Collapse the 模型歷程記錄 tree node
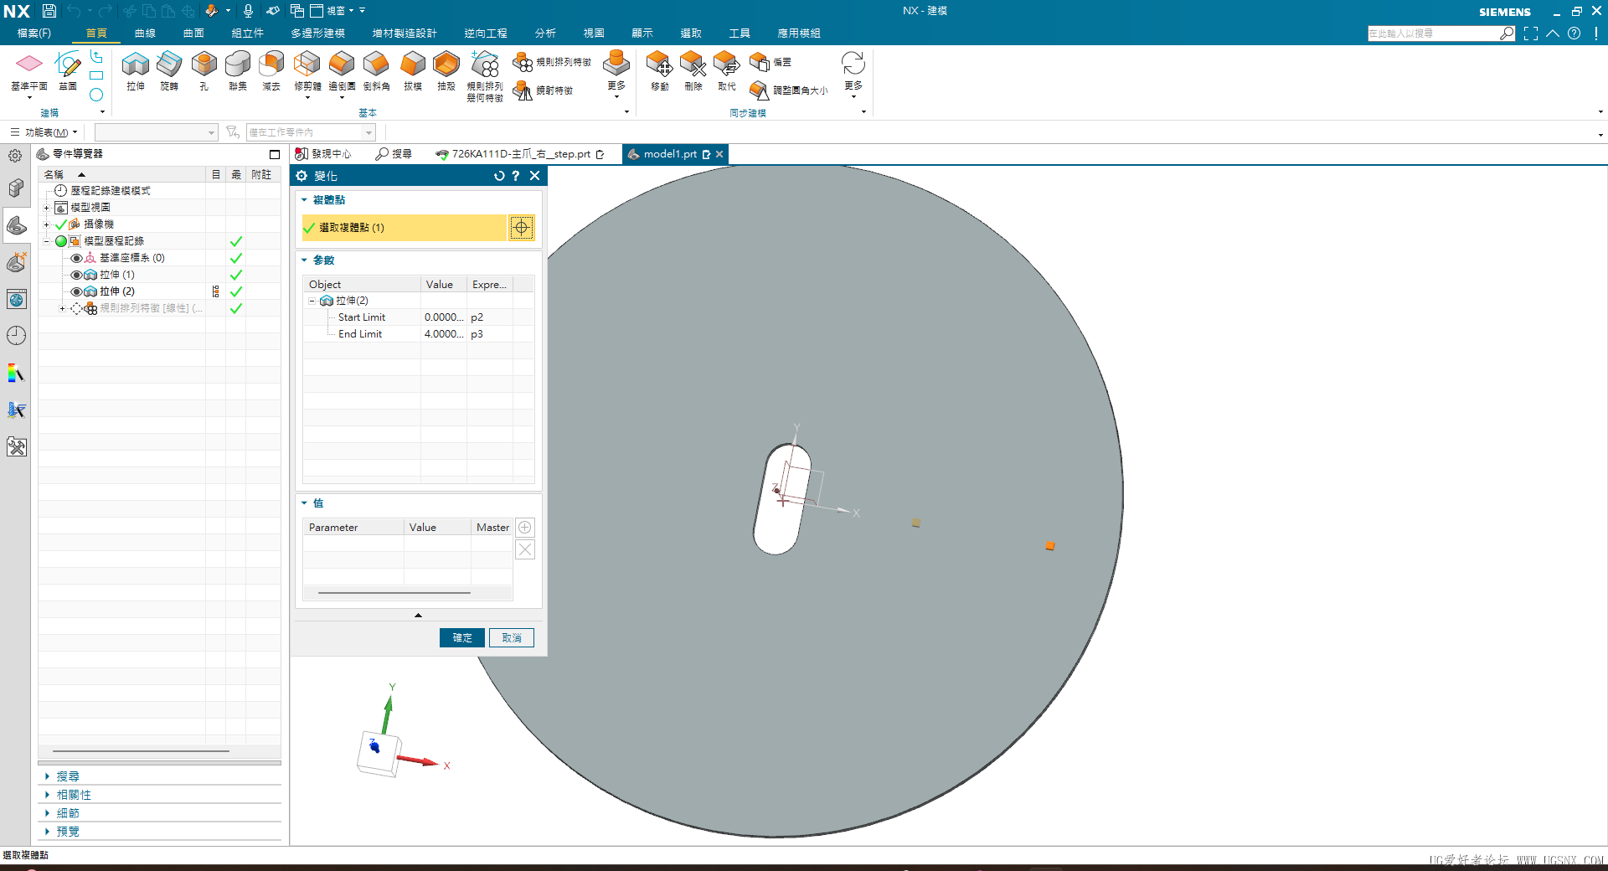The height and width of the screenshot is (871, 1608). coord(47,241)
